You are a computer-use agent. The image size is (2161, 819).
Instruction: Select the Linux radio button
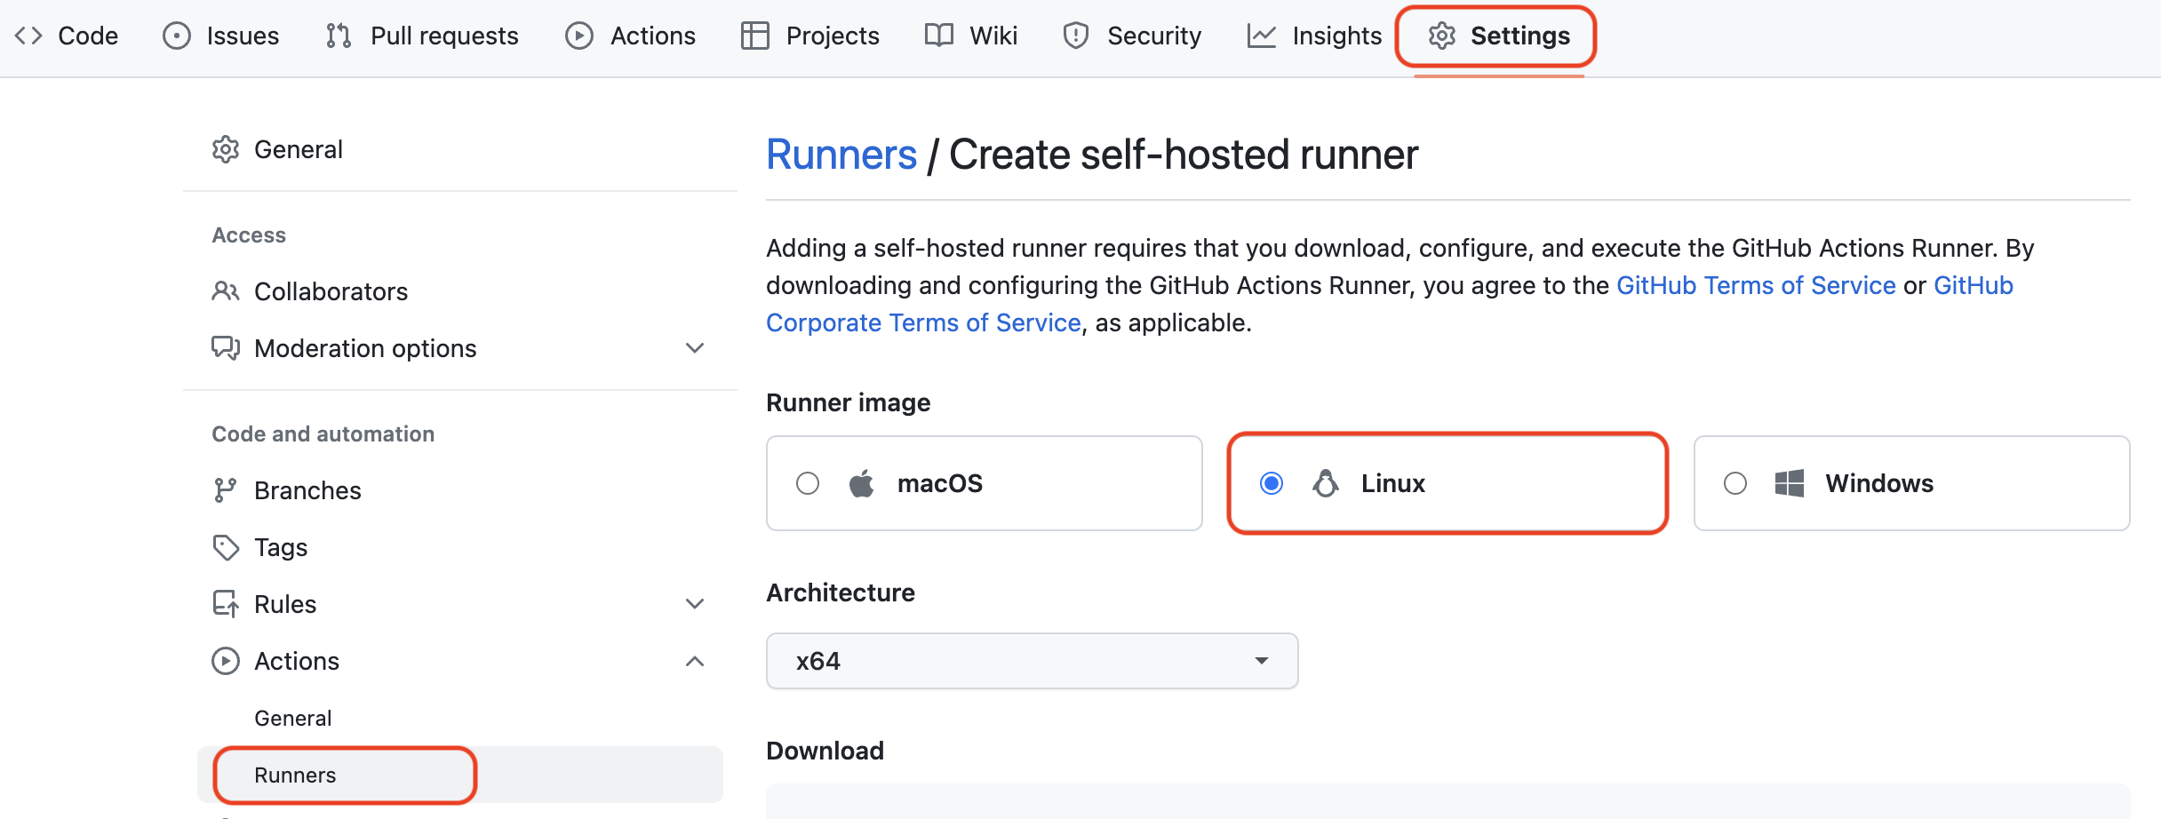1272,483
